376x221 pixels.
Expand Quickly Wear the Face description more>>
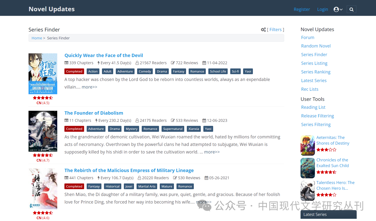coord(89,87)
